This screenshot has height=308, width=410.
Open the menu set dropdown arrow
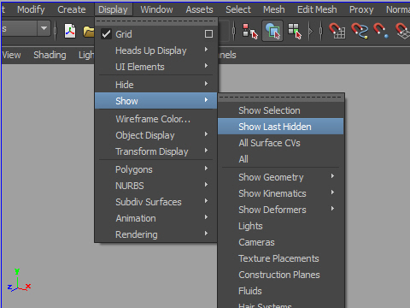[x=44, y=28]
